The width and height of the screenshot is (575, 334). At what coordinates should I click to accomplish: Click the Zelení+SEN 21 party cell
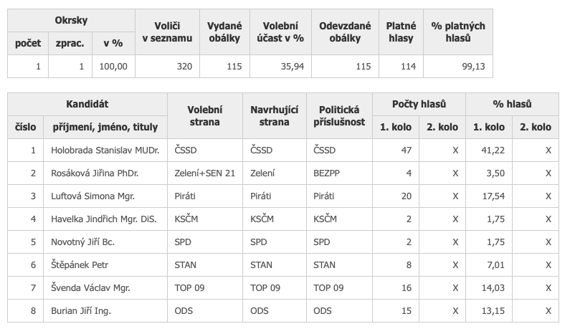[204, 173]
